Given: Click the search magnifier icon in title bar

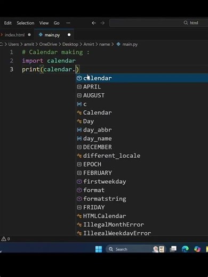Looking at the screenshot, I should [x=186, y=23].
